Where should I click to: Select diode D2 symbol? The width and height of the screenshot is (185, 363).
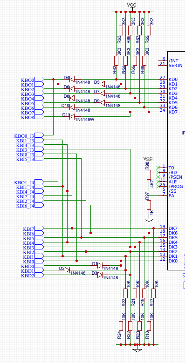click(x=68, y=270)
